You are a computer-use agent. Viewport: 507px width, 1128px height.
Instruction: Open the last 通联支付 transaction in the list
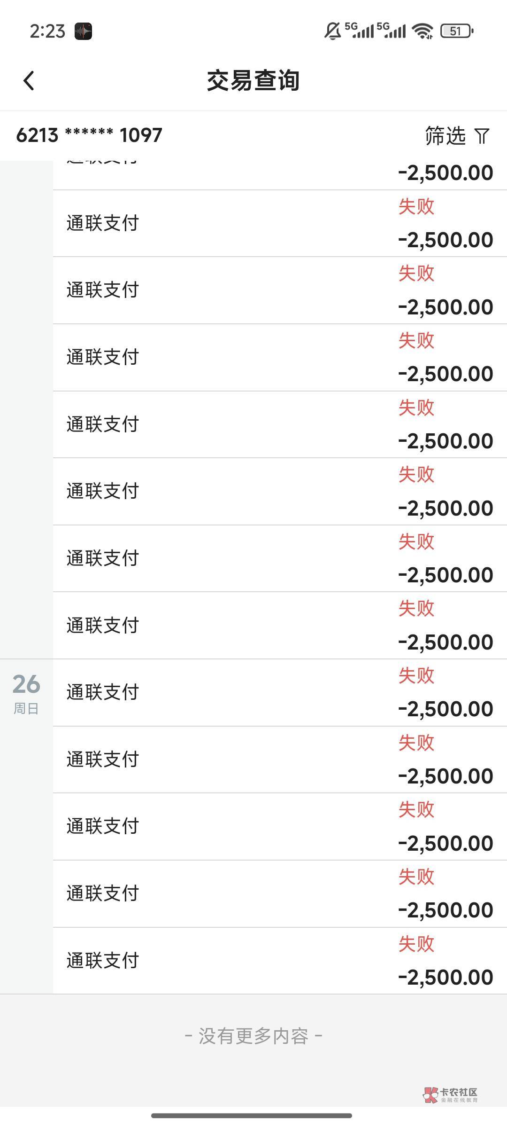[x=280, y=961]
